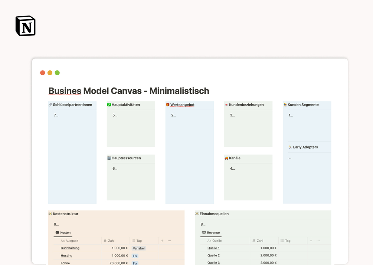Click the green checkmark icon beside Hauptaktivitäten
This screenshot has width=373, height=265.
pos(109,105)
